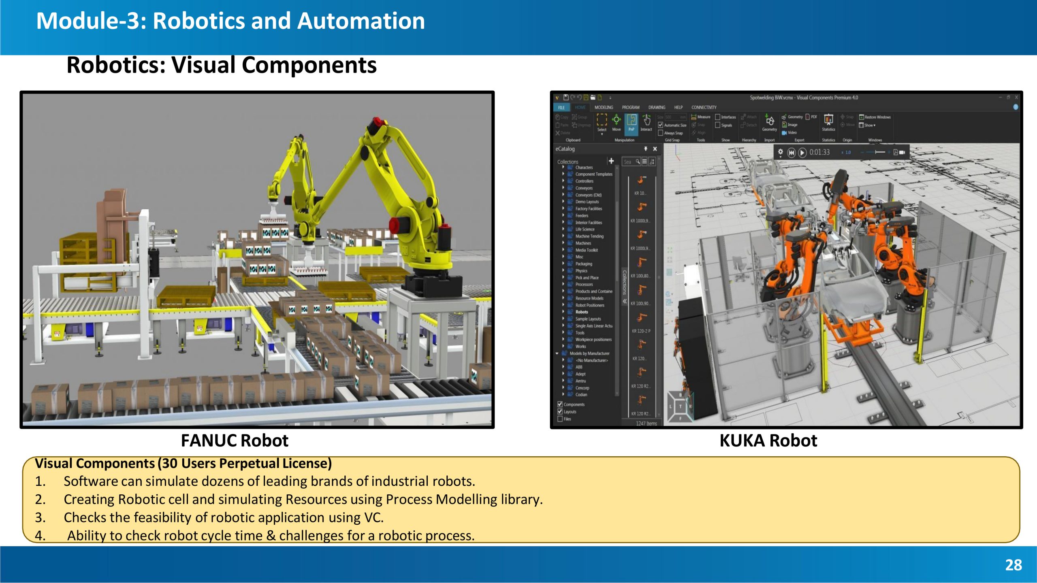
Task: Activate the Move tool icon
Action: click(x=616, y=122)
